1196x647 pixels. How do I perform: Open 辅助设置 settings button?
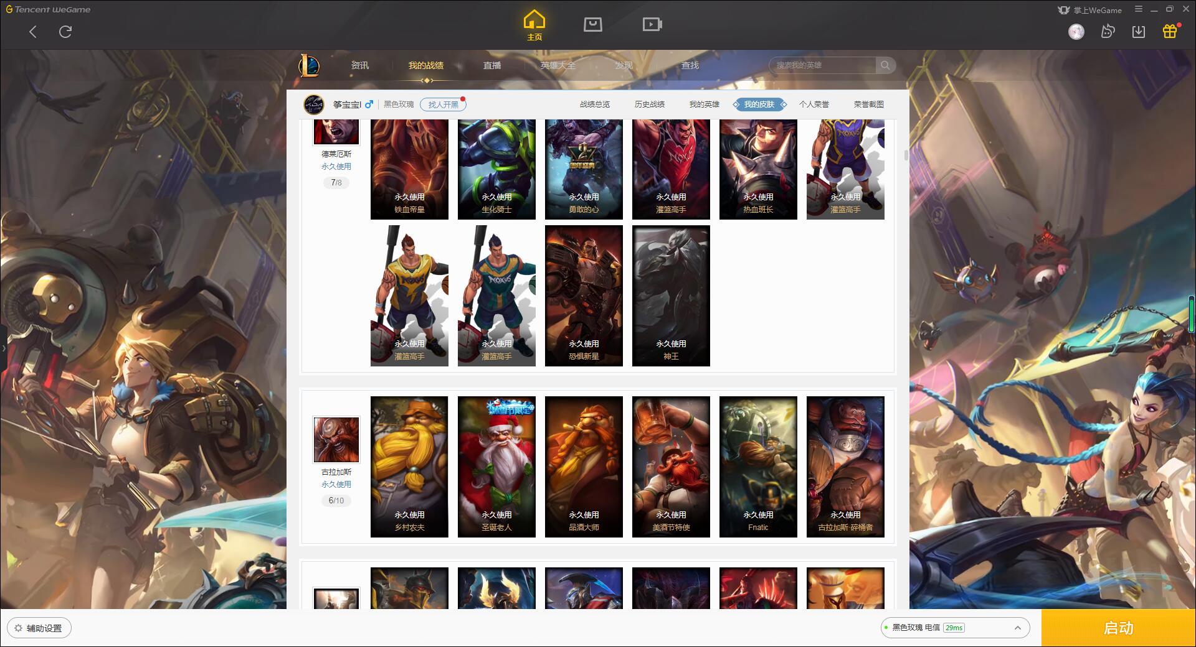point(39,628)
